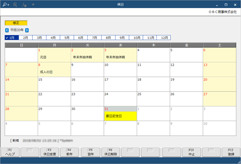Click the zoom-in magnifier icon in title bar
The width and height of the screenshot is (241, 164).
pos(6,4)
